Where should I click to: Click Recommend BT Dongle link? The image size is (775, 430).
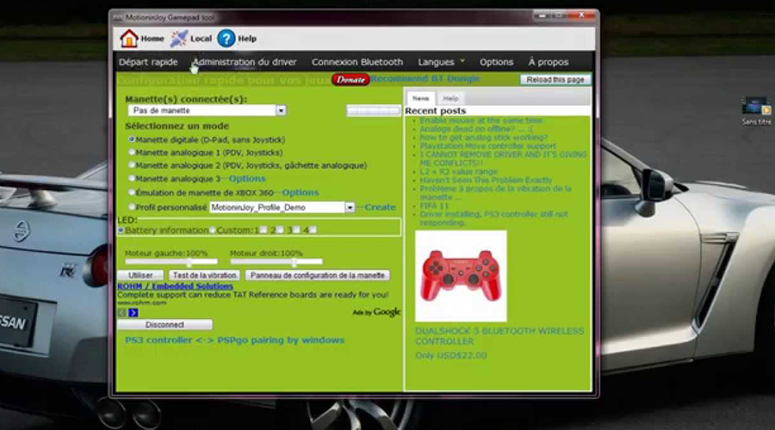click(x=425, y=78)
